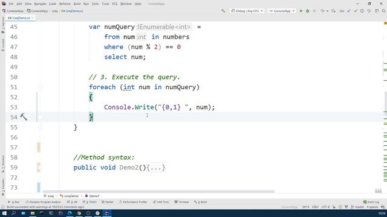Screen dimensions: 387x217
Task: Change the UTF-8 file encoding
Action: click(x=325, y=207)
